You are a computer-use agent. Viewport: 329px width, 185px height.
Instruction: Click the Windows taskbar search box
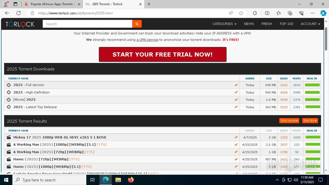(49, 180)
